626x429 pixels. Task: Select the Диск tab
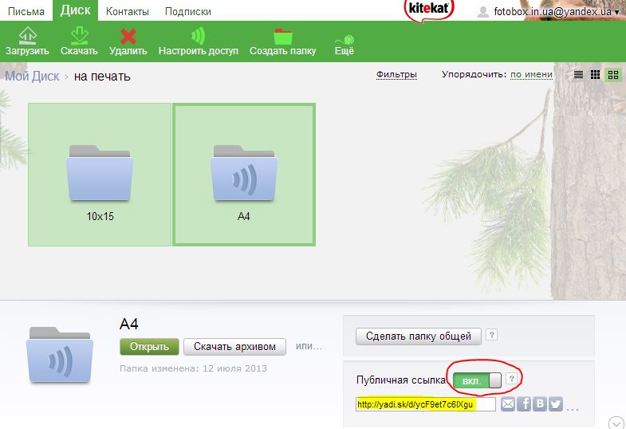click(x=75, y=10)
